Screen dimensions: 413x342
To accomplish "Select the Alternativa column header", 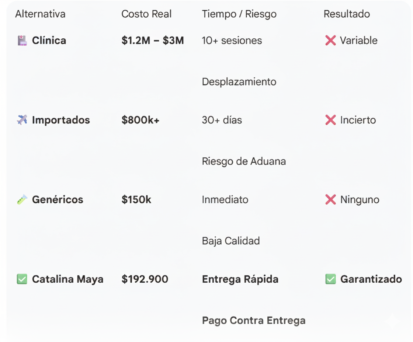I will coord(40,14).
